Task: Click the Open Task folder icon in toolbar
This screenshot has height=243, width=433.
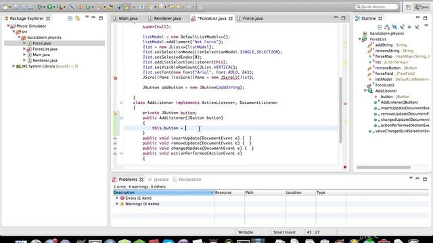Action: tap(110, 7)
